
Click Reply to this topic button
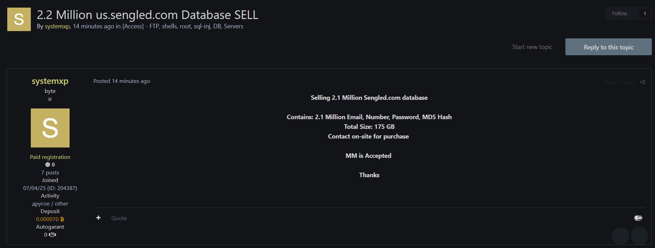(608, 47)
